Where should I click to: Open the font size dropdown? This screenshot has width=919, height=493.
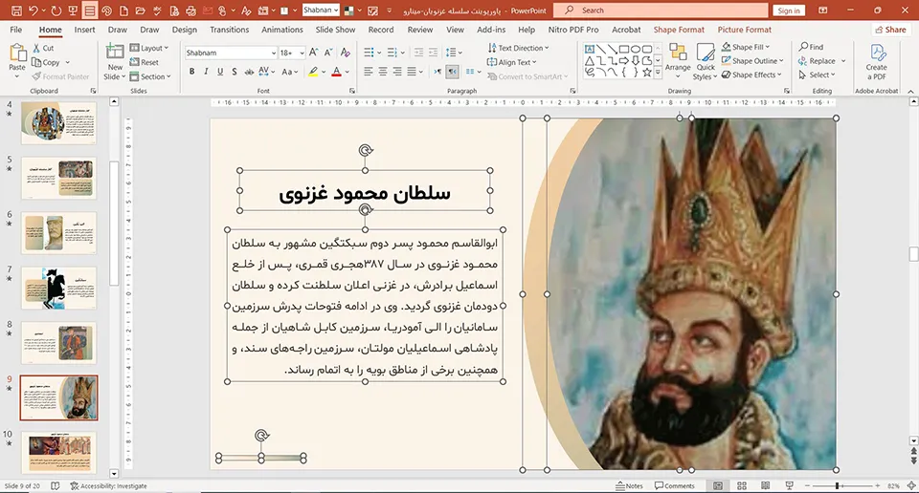coord(302,53)
